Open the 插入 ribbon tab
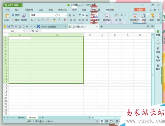 click(x=17, y=10)
